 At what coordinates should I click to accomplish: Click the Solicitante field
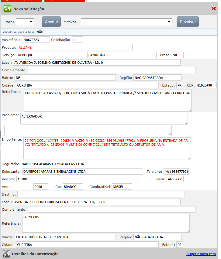coord(83,172)
